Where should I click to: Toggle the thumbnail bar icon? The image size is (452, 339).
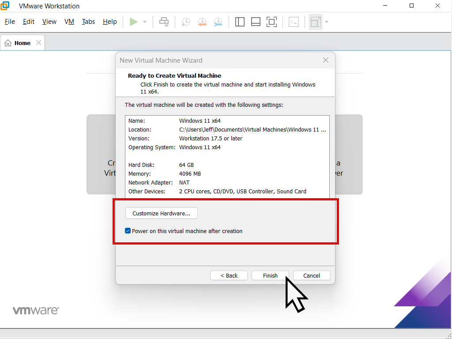point(256,22)
